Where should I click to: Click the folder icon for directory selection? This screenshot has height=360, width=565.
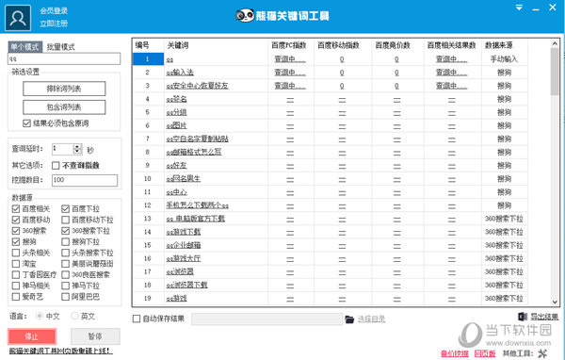point(349,319)
